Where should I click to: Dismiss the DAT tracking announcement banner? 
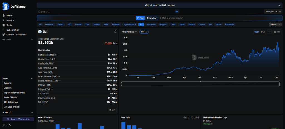pos(279,5)
